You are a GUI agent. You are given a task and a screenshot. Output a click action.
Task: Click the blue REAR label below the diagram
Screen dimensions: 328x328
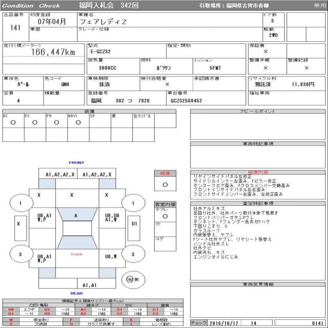point(76,293)
